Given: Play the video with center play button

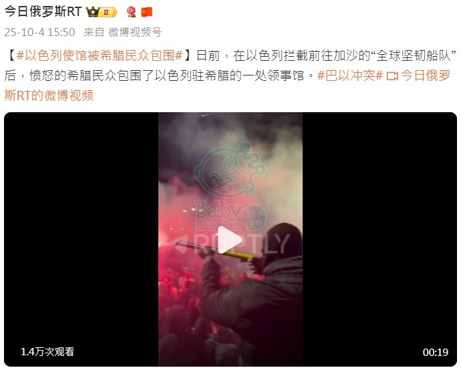Looking at the screenshot, I should point(230,240).
